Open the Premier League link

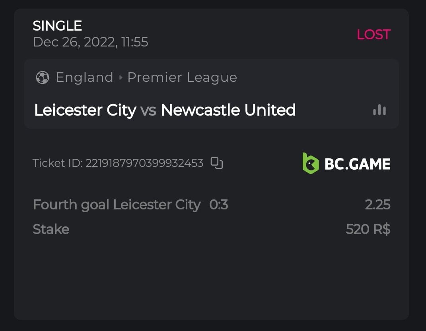pyautogui.click(x=182, y=77)
